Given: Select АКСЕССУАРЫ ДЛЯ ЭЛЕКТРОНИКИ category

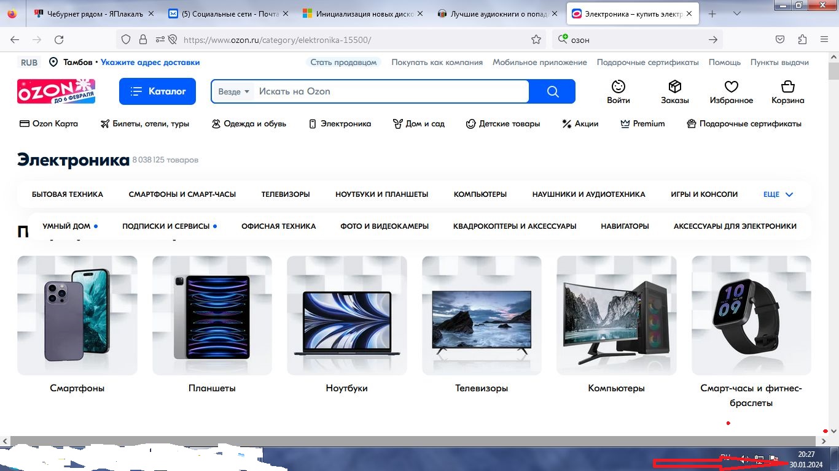Looking at the screenshot, I should tap(735, 226).
